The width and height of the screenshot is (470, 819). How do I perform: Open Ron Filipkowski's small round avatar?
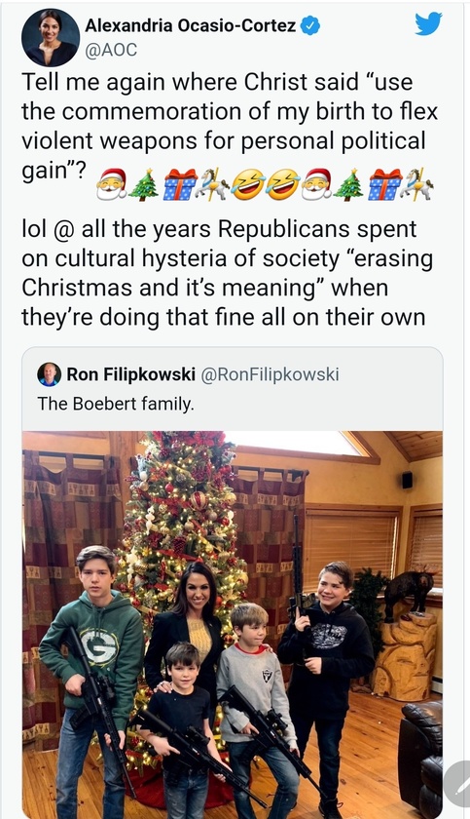[x=49, y=374]
